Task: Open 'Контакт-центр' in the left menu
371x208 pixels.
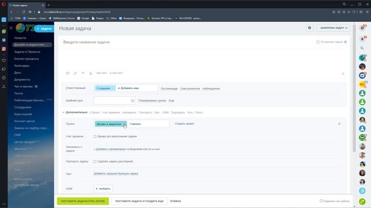Action: click(x=24, y=121)
